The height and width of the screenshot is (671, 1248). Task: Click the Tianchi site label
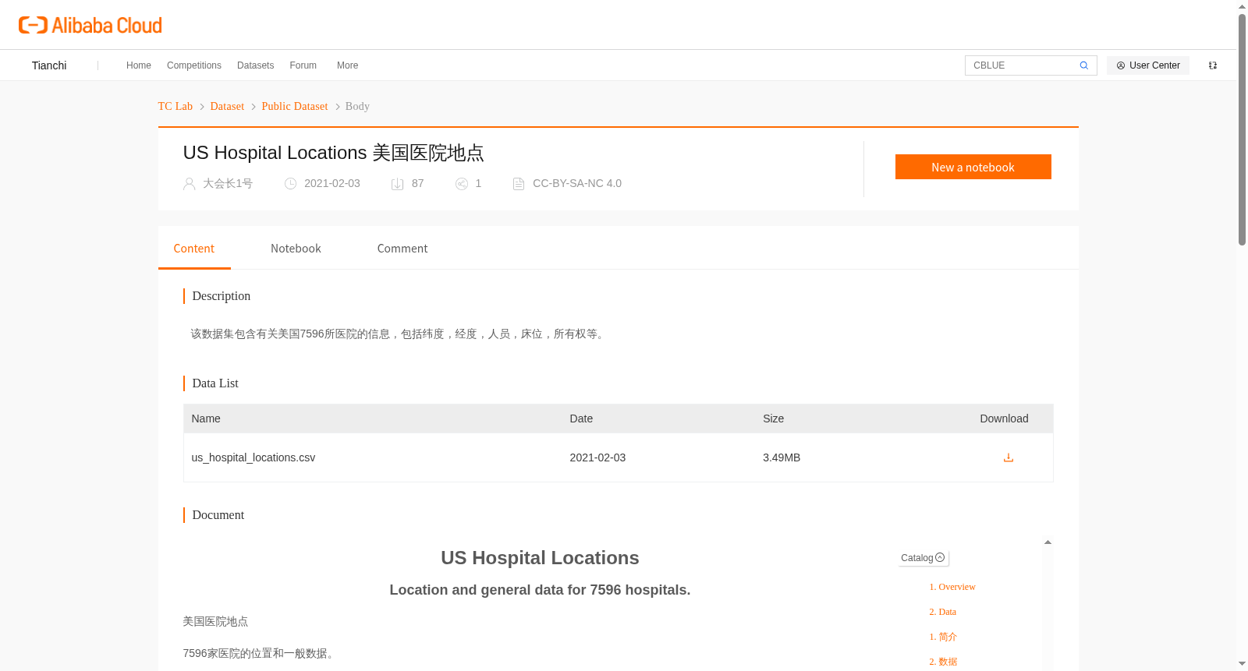tap(49, 65)
